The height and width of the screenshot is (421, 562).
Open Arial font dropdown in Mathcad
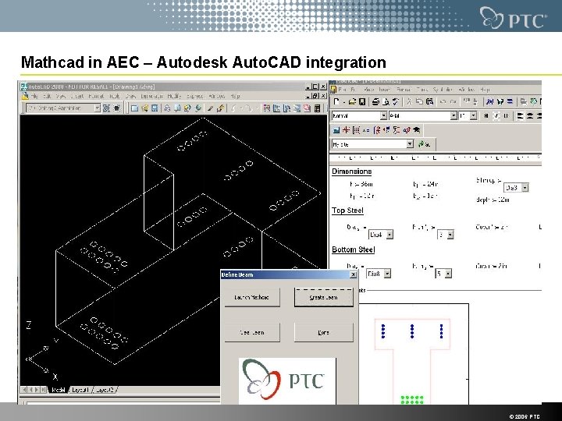point(454,115)
